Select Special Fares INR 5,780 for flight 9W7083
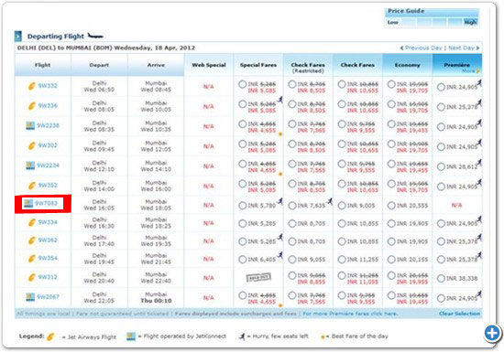The width and height of the screenshot is (504, 352). coord(242,206)
